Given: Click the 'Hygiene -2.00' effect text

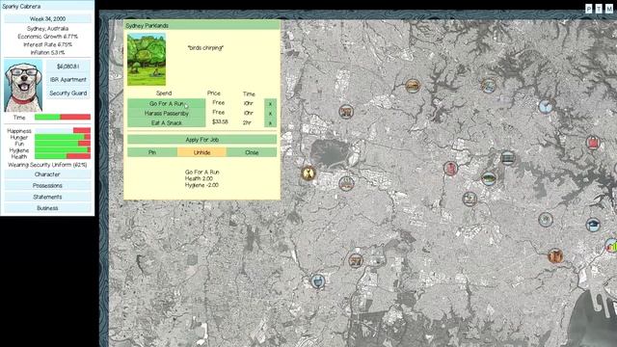Looking at the screenshot, I should (x=201, y=185).
